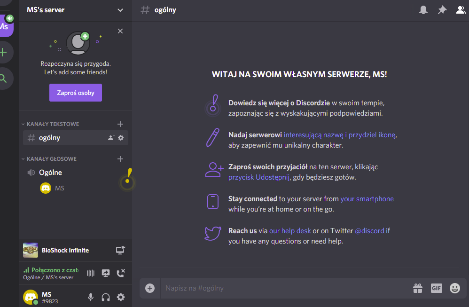The image size is (469, 307).
Task: Open Nitro gift icon
Action: pyautogui.click(x=418, y=288)
